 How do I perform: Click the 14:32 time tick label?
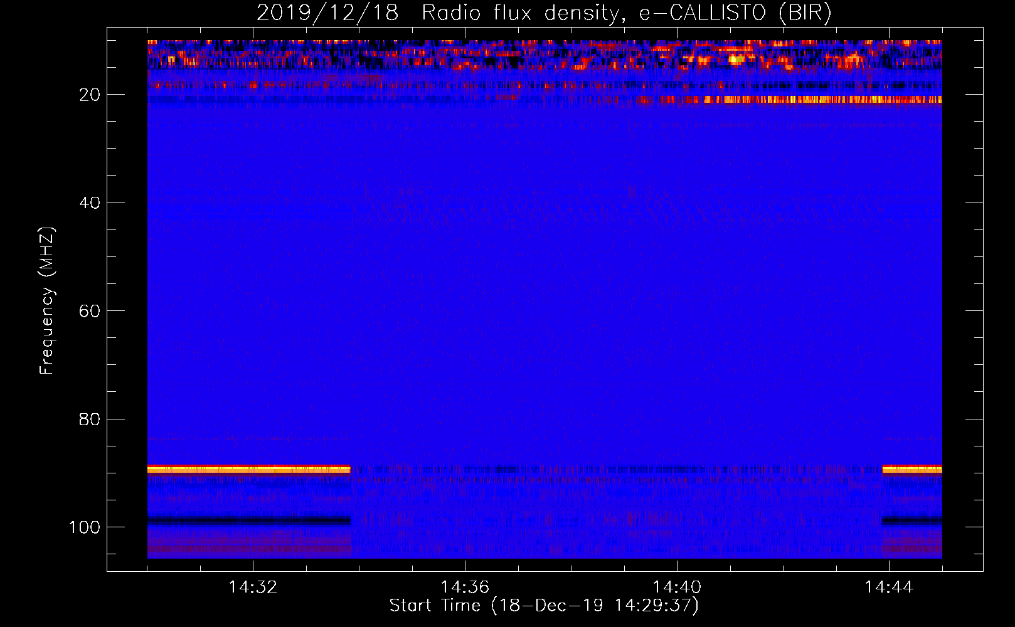point(253,587)
